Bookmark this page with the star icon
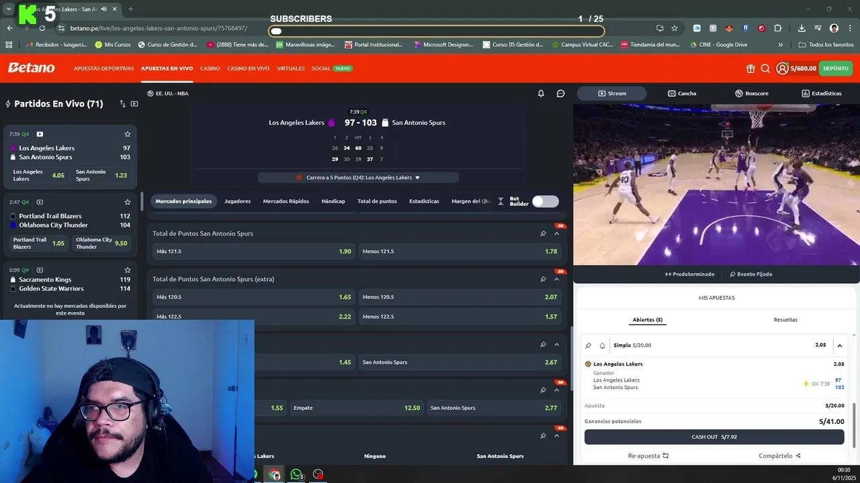This screenshot has height=483, width=860. point(675,28)
